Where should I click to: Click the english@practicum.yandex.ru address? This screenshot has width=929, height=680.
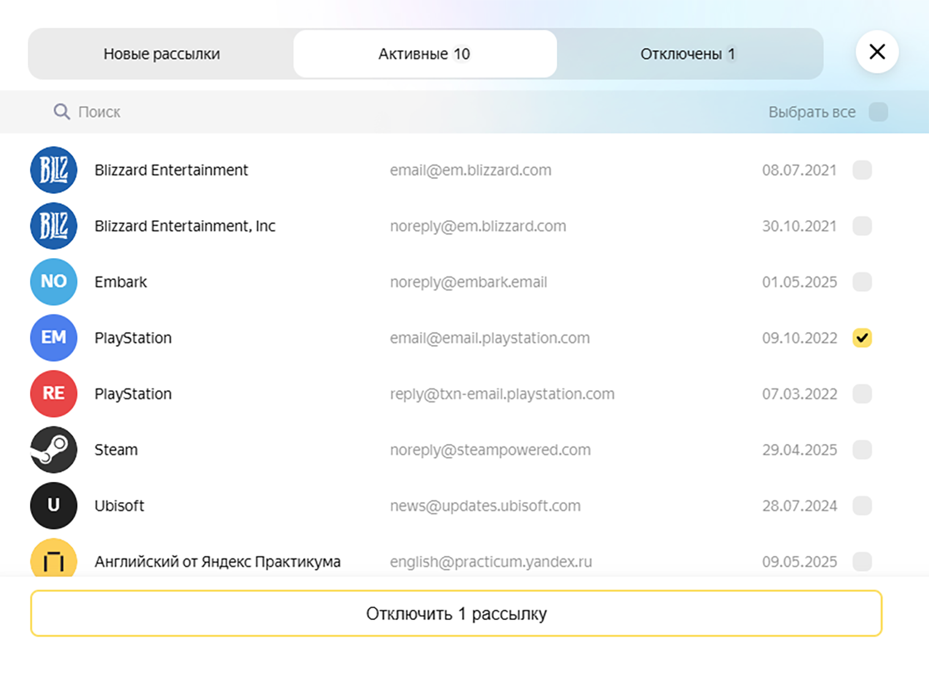click(491, 561)
